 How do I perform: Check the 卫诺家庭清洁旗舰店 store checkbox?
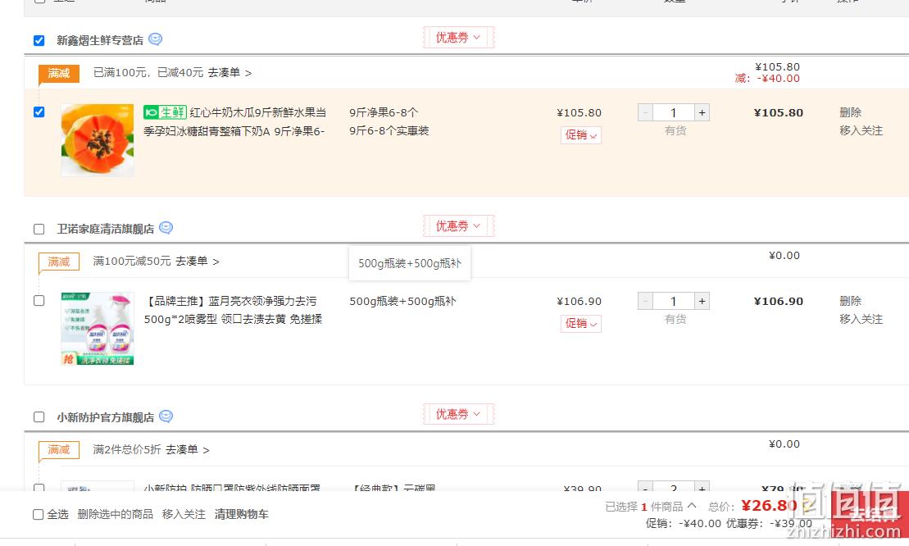[x=39, y=229]
